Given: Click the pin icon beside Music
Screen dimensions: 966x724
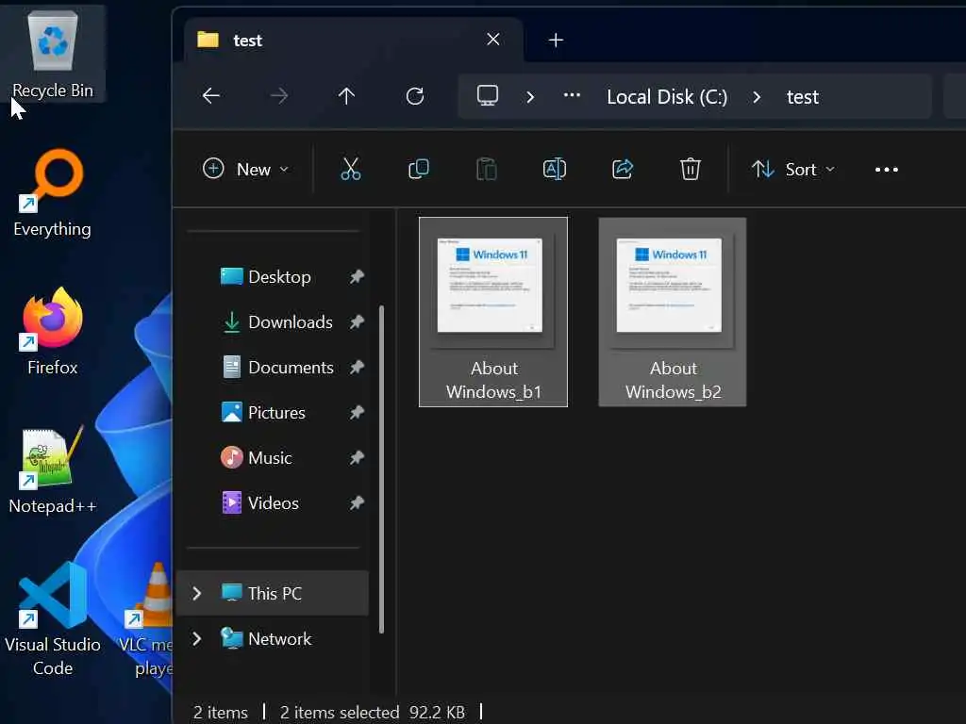Looking at the screenshot, I should pos(357,458).
